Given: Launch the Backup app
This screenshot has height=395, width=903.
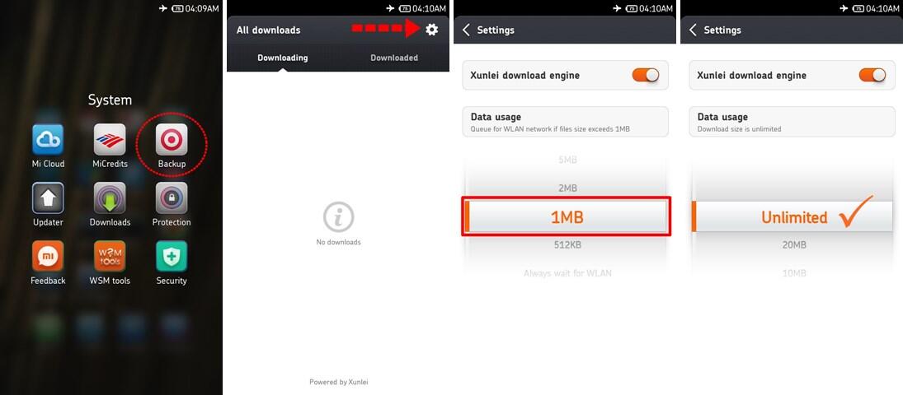Looking at the screenshot, I should (172, 140).
